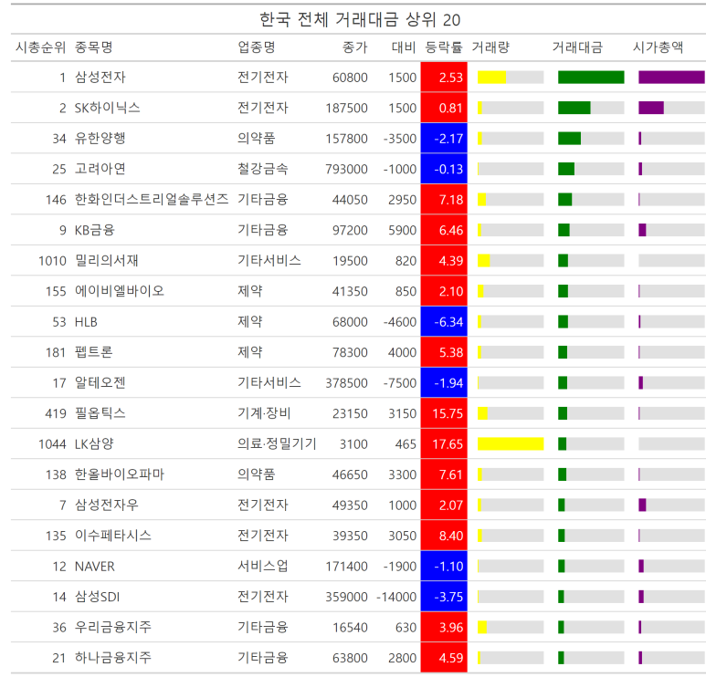This screenshot has width=706, height=677.
Task: Select the 유한양행 stock name
Action: (x=100, y=138)
